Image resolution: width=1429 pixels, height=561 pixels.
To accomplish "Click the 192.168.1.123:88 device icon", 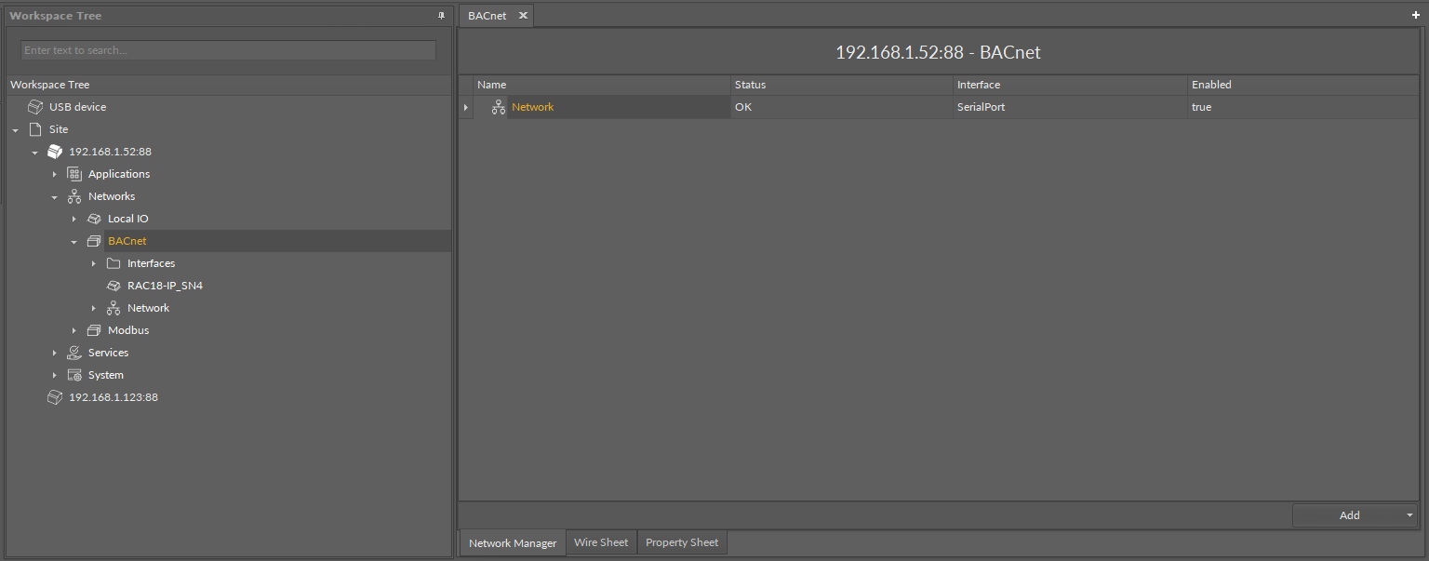I will click(55, 397).
